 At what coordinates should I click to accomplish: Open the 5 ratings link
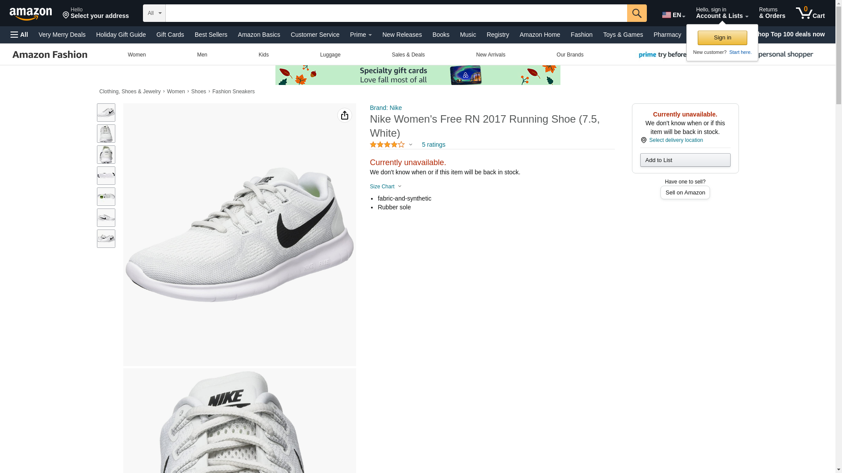[433, 145]
